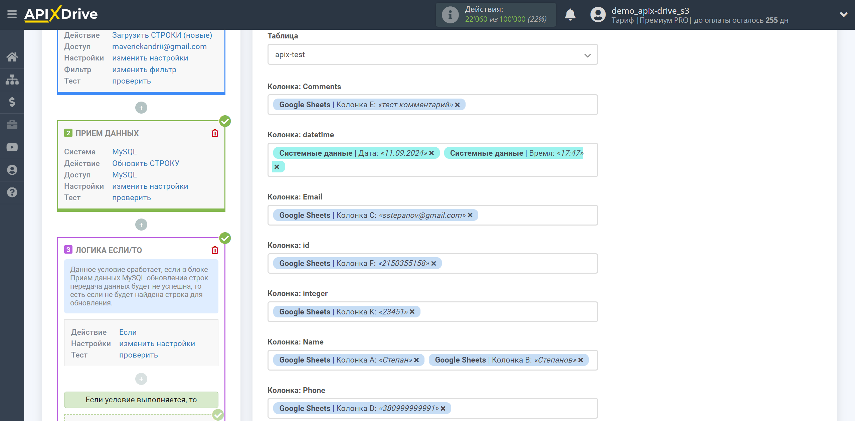Click проверить in ПРИЕМ ДАННЫХ block
The image size is (855, 421).
pyautogui.click(x=131, y=198)
